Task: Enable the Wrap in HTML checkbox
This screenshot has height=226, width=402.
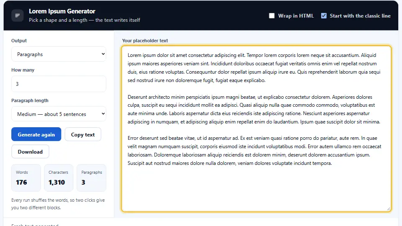Action: (272, 15)
